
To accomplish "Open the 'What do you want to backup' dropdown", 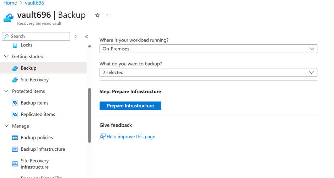I will [208, 72].
